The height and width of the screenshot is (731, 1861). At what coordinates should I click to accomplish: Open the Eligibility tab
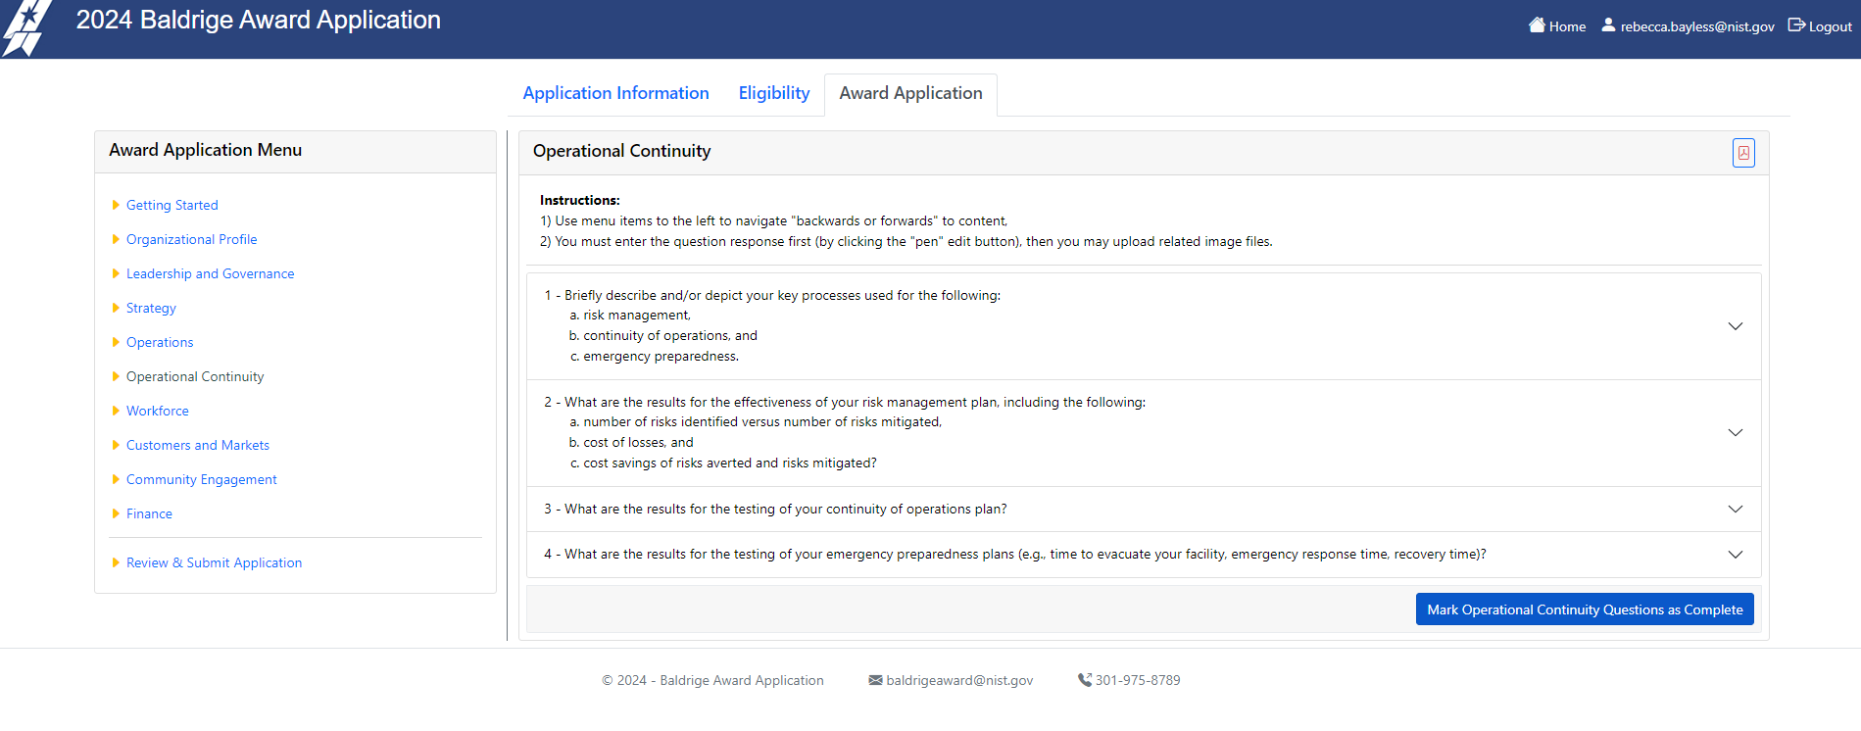tap(773, 93)
